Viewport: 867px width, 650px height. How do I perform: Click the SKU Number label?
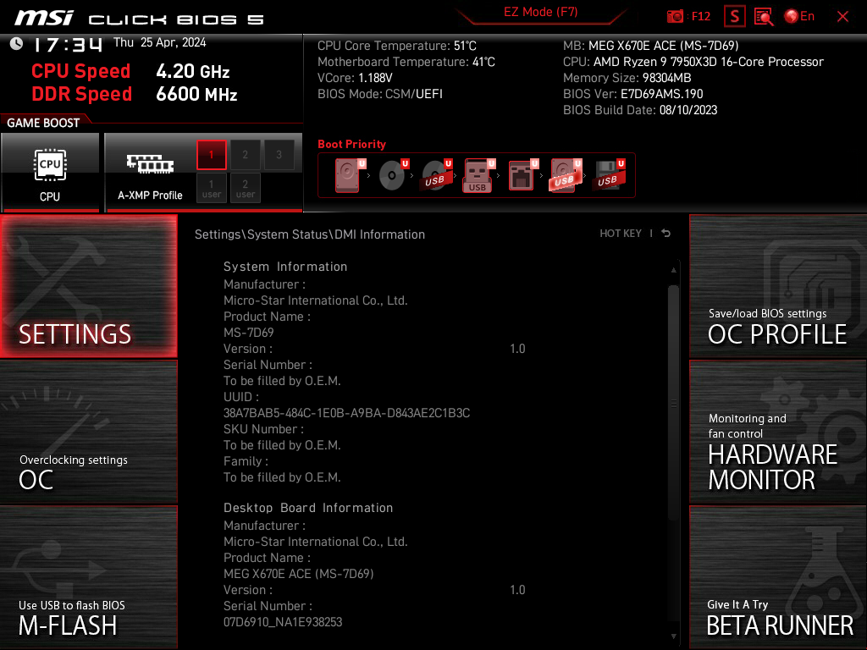tap(263, 429)
